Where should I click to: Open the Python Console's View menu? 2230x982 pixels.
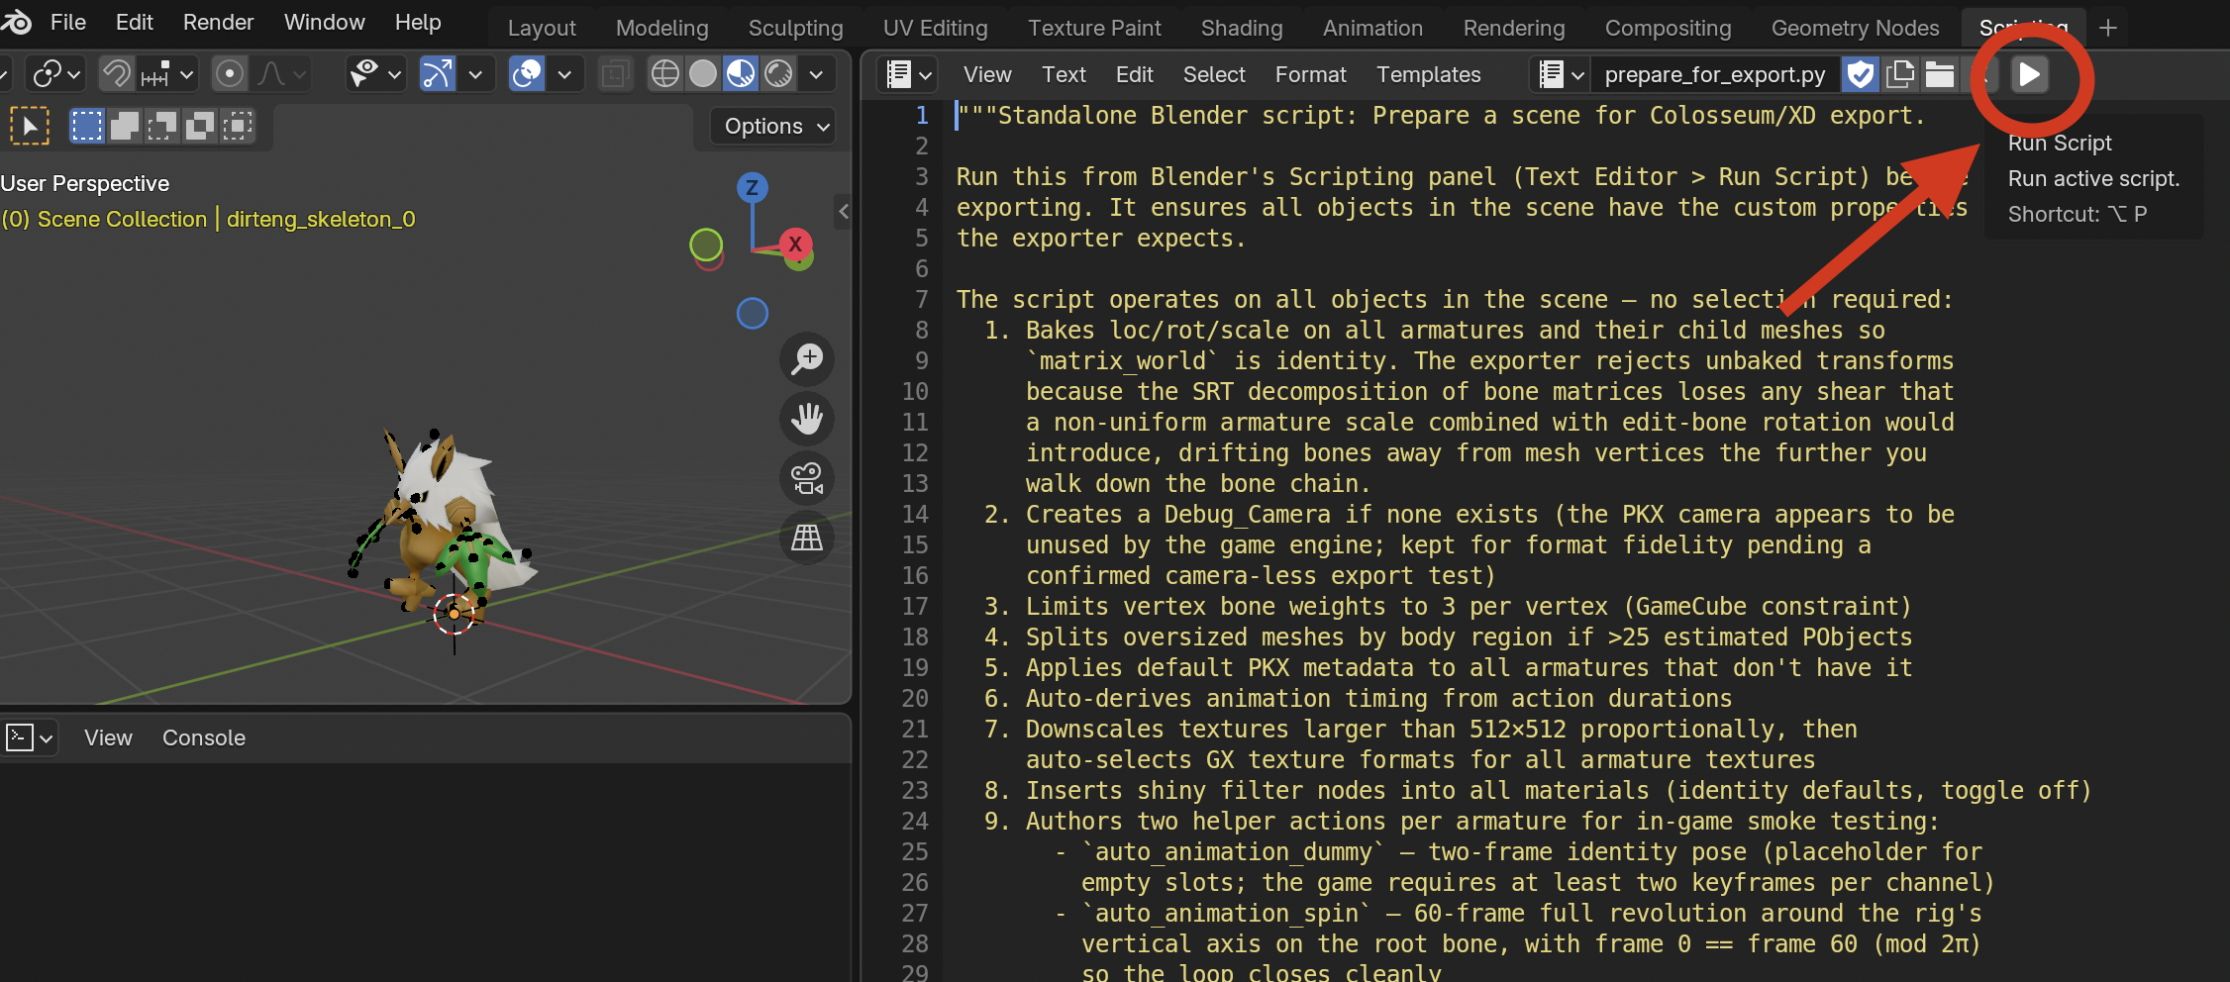pos(108,737)
